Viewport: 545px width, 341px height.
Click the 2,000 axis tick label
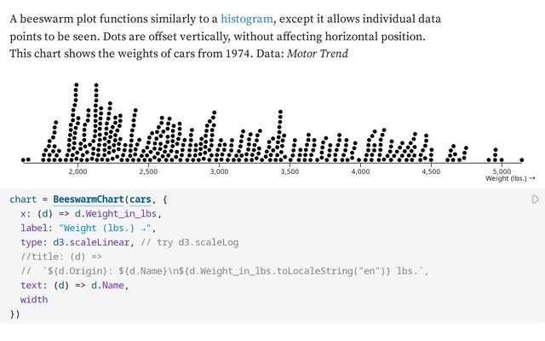coord(77,171)
